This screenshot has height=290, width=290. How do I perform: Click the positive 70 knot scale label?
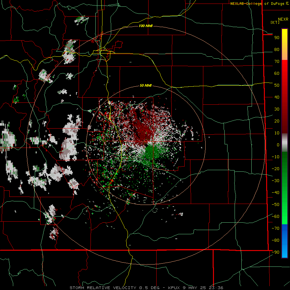(277, 62)
